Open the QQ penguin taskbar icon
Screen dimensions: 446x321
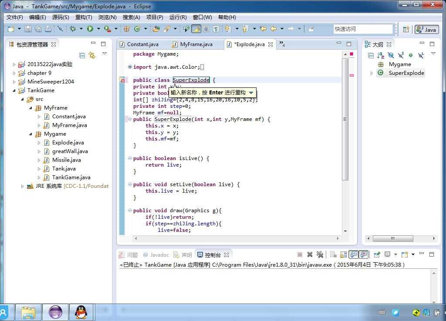tap(81, 312)
